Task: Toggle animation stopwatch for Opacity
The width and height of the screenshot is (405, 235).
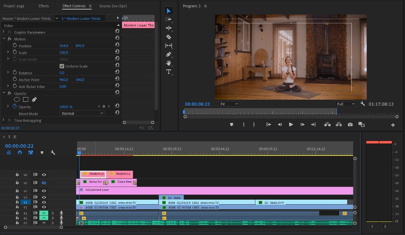Action: coord(15,106)
